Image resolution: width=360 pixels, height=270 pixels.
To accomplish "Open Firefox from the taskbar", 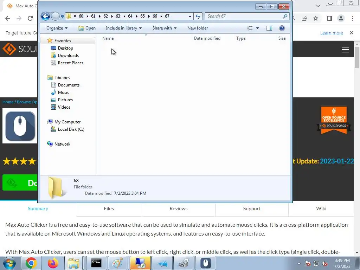I will [x=53, y=263].
